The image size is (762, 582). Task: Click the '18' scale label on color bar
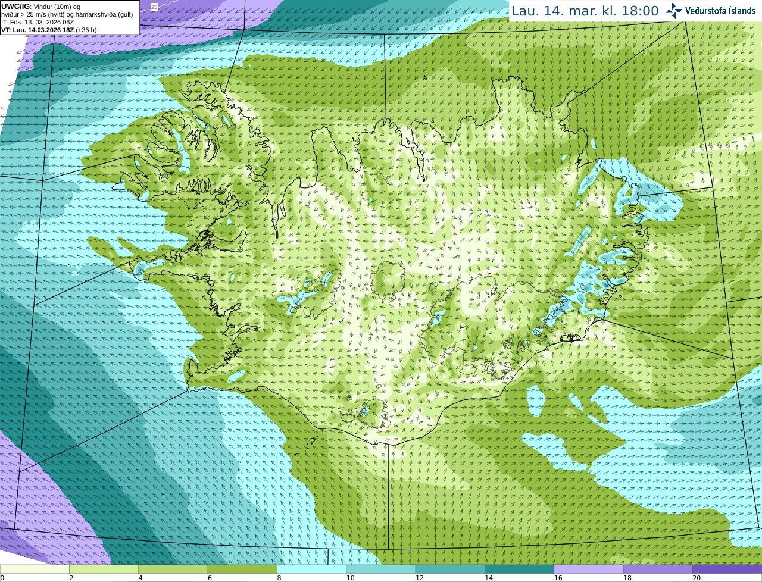[627, 578]
